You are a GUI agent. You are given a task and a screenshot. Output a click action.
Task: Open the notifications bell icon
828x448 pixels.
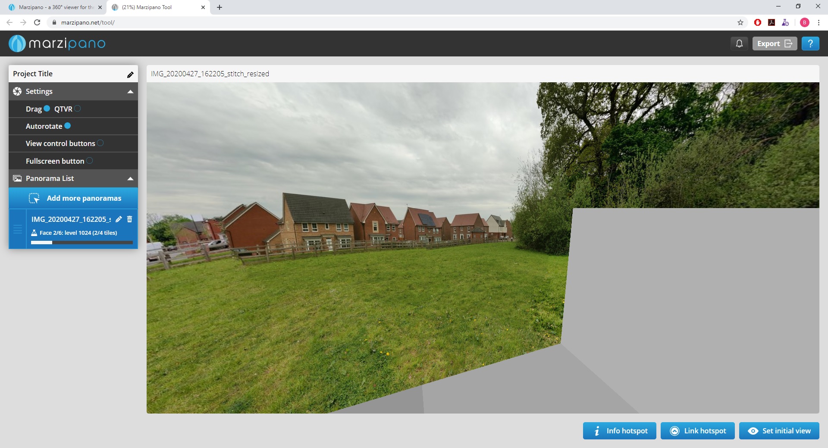[739, 44]
